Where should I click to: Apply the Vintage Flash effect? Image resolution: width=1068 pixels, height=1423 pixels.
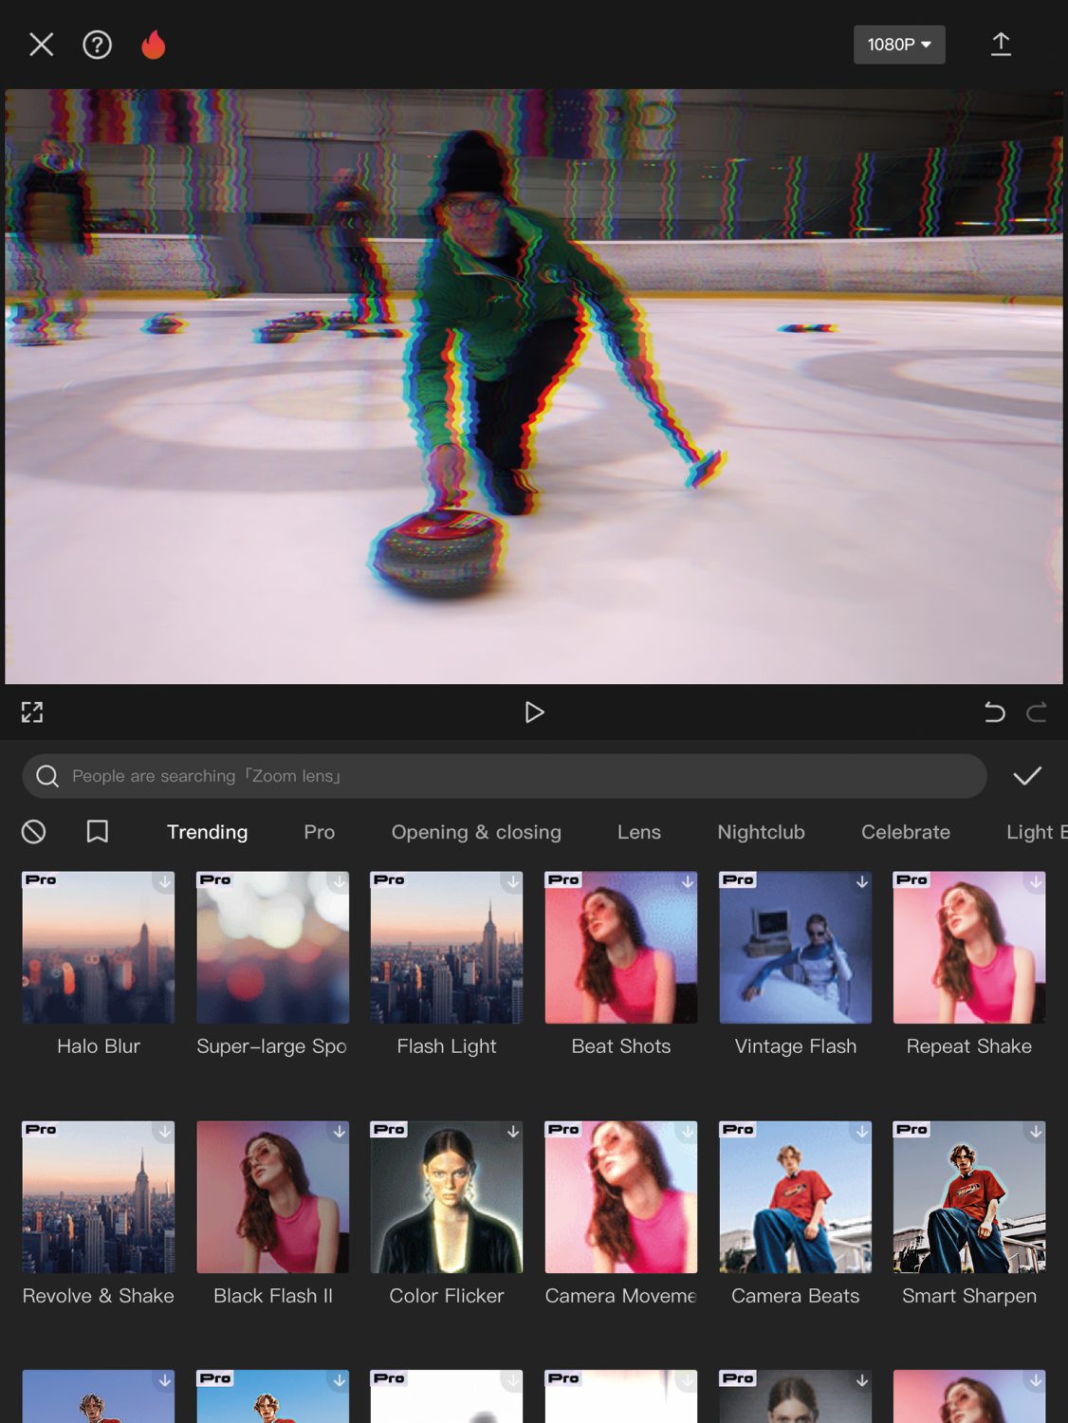(x=796, y=948)
